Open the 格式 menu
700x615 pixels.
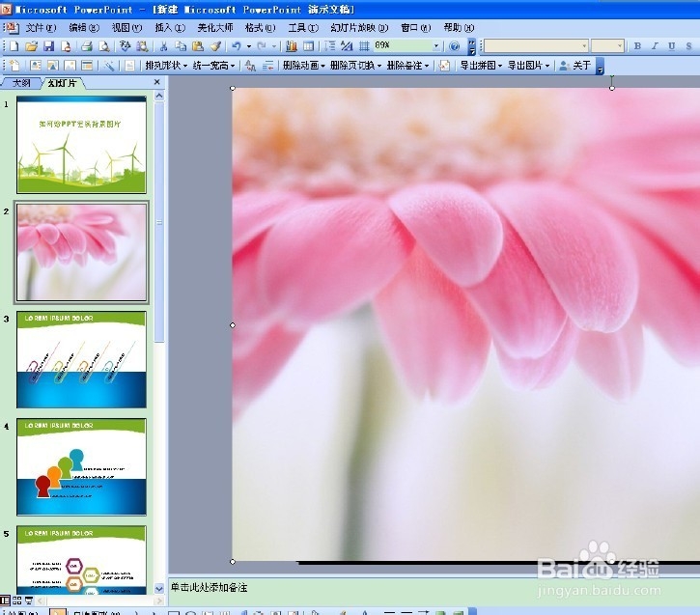[x=261, y=28]
